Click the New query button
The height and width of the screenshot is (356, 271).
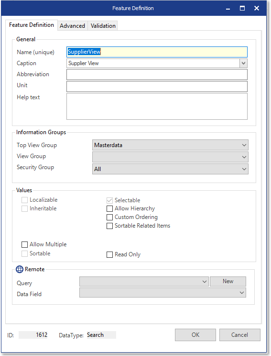coord(228,281)
